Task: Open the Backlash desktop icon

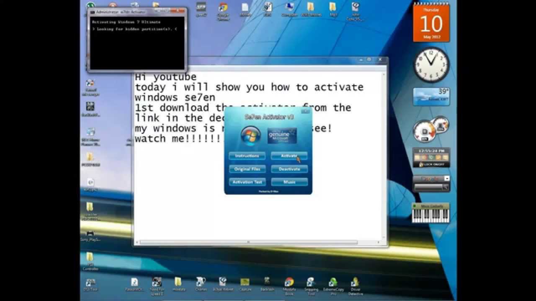Action: [x=267, y=284]
